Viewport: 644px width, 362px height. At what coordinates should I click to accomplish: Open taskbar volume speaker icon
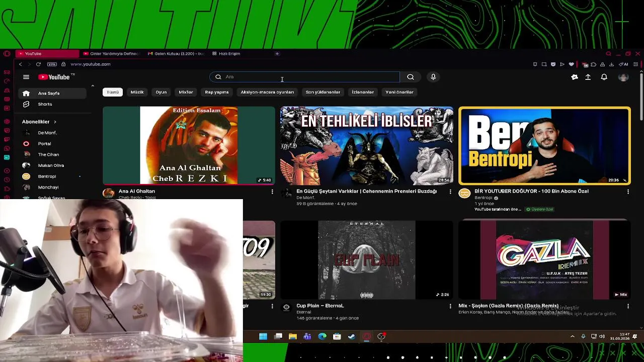click(602, 336)
